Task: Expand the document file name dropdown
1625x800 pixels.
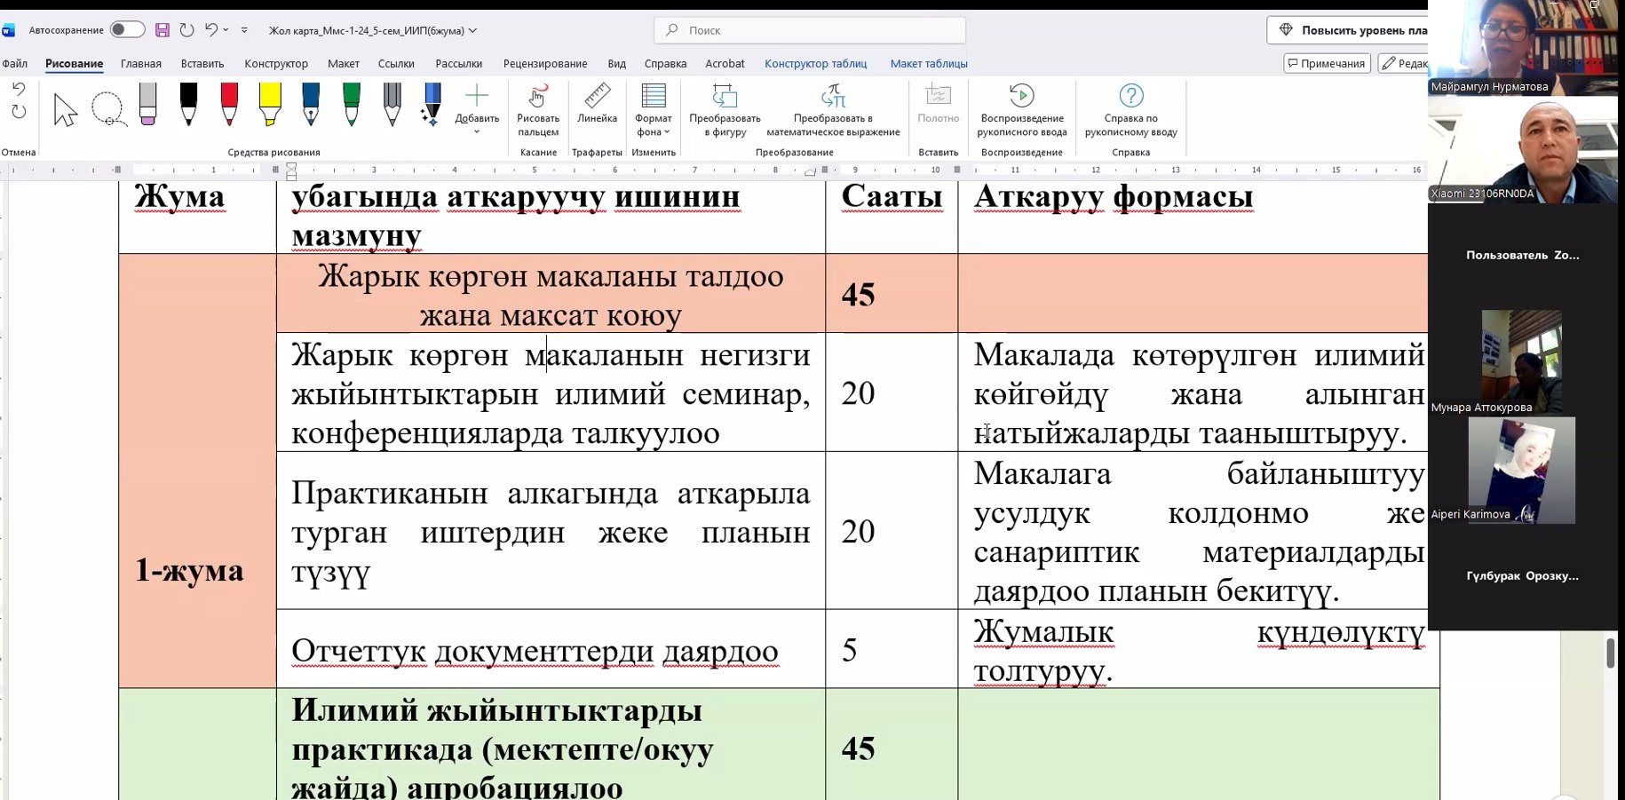Action: [x=472, y=30]
